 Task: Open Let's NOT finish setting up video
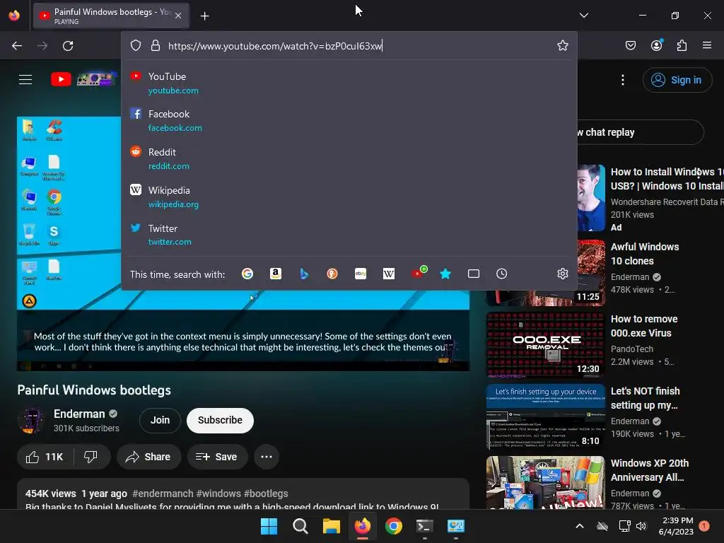point(546,417)
